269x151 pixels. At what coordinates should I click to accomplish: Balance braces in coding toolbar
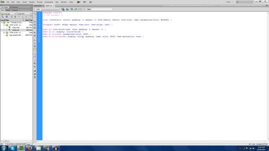(35, 36)
